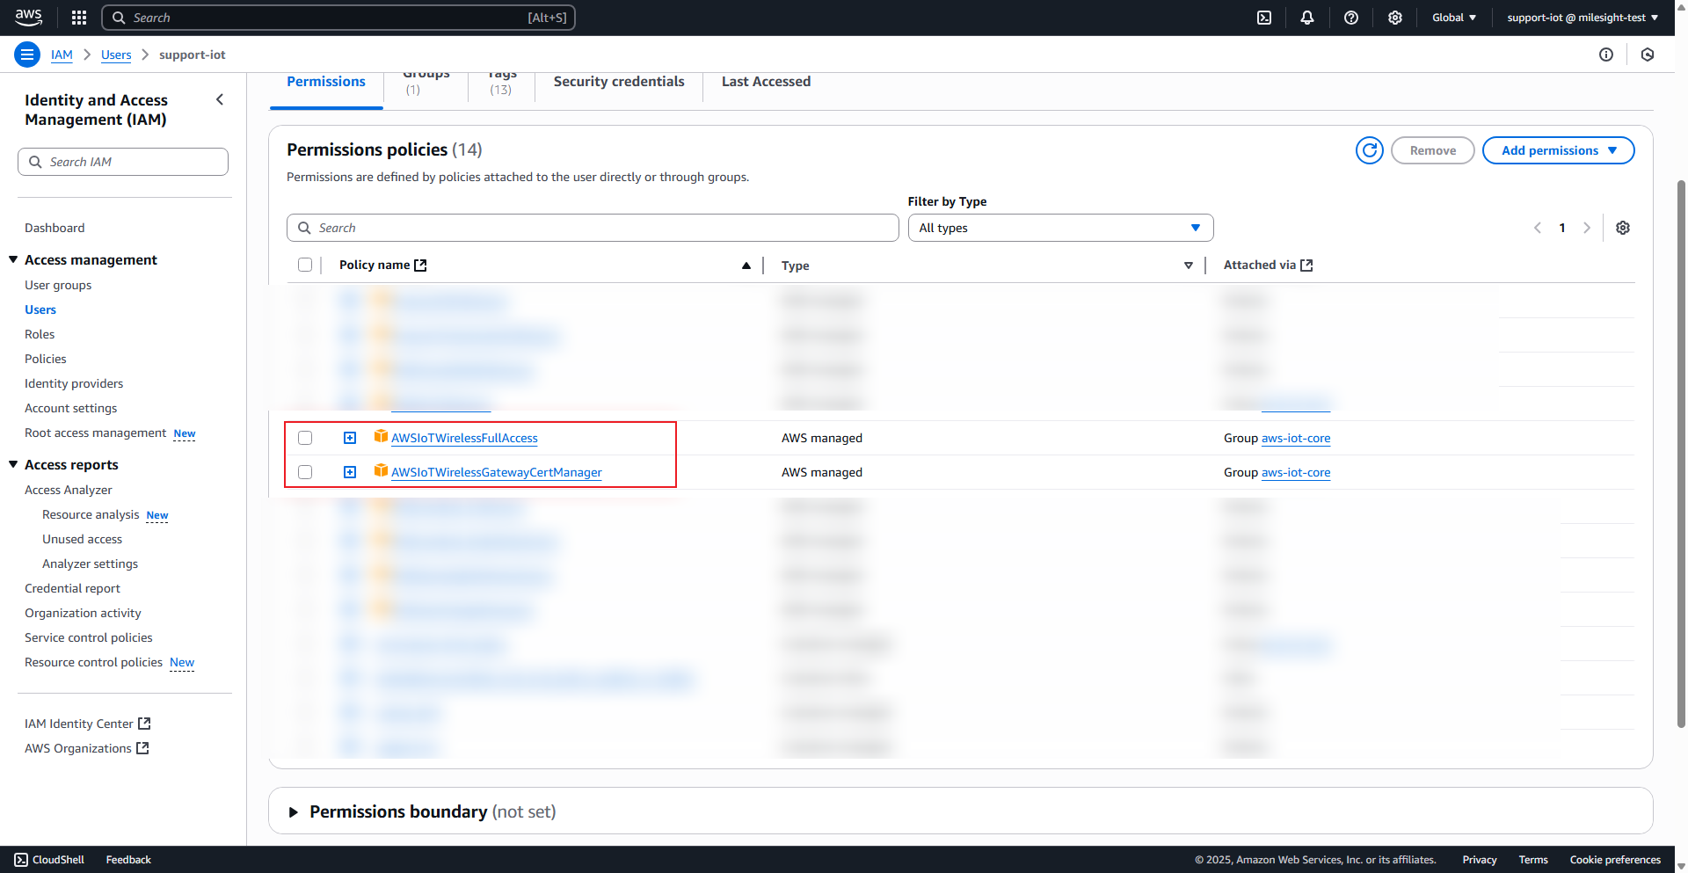The height and width of the screenshot is (873, 1688).
Task: Open the hexagon icon beside the info icon
Action: 1648,55
